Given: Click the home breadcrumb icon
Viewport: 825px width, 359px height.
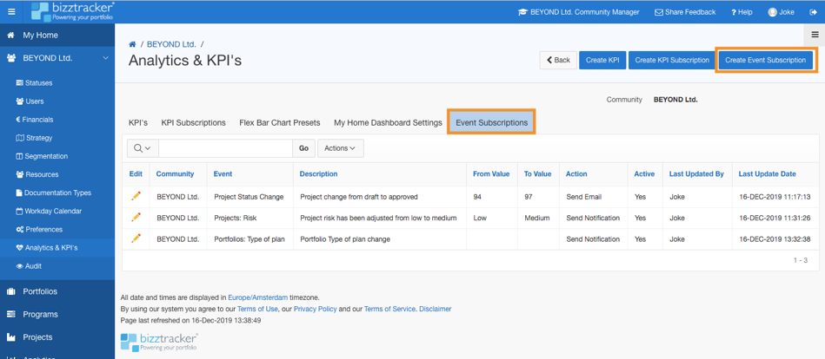Looking at the screenshot, I should (133, 44).
